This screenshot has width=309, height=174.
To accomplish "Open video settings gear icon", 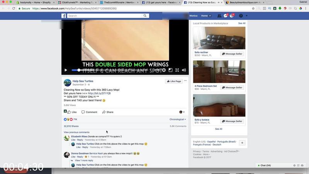I will (x=164, y=70).
